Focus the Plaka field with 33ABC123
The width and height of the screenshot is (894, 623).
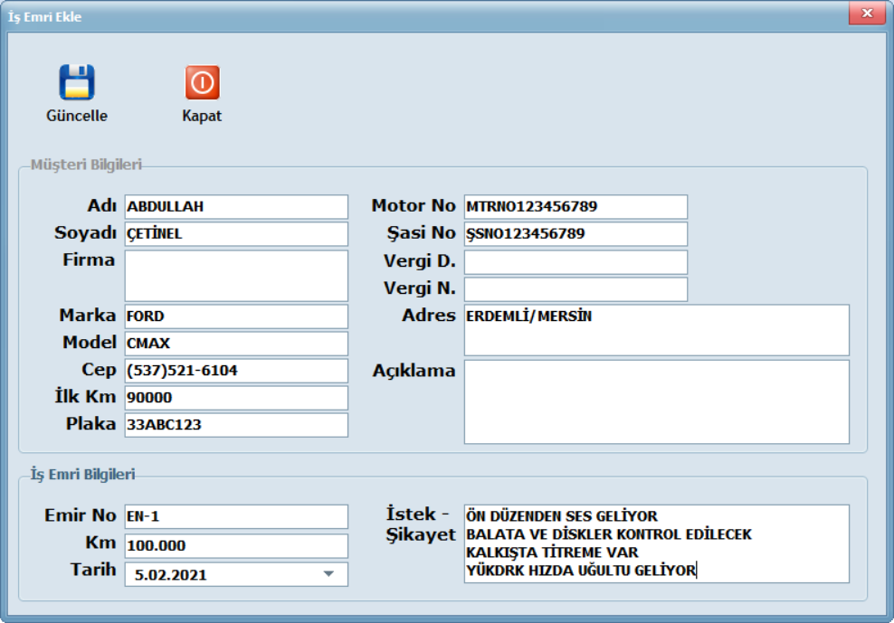point(236,425)
